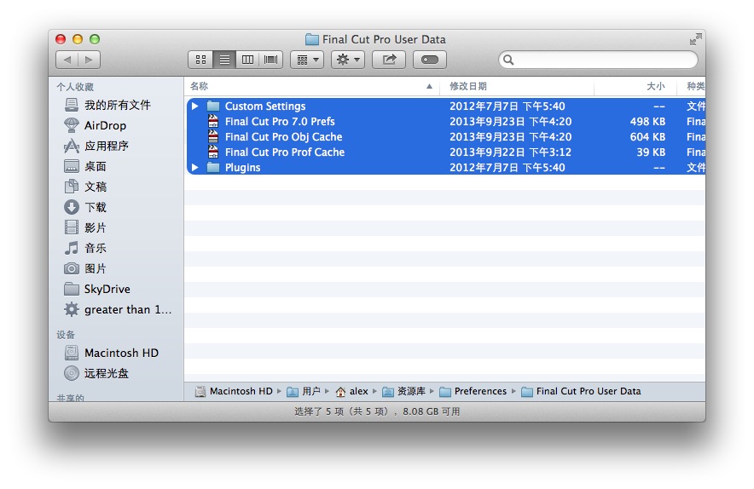Click the search field
754x489 pixels.
point(598,60)
